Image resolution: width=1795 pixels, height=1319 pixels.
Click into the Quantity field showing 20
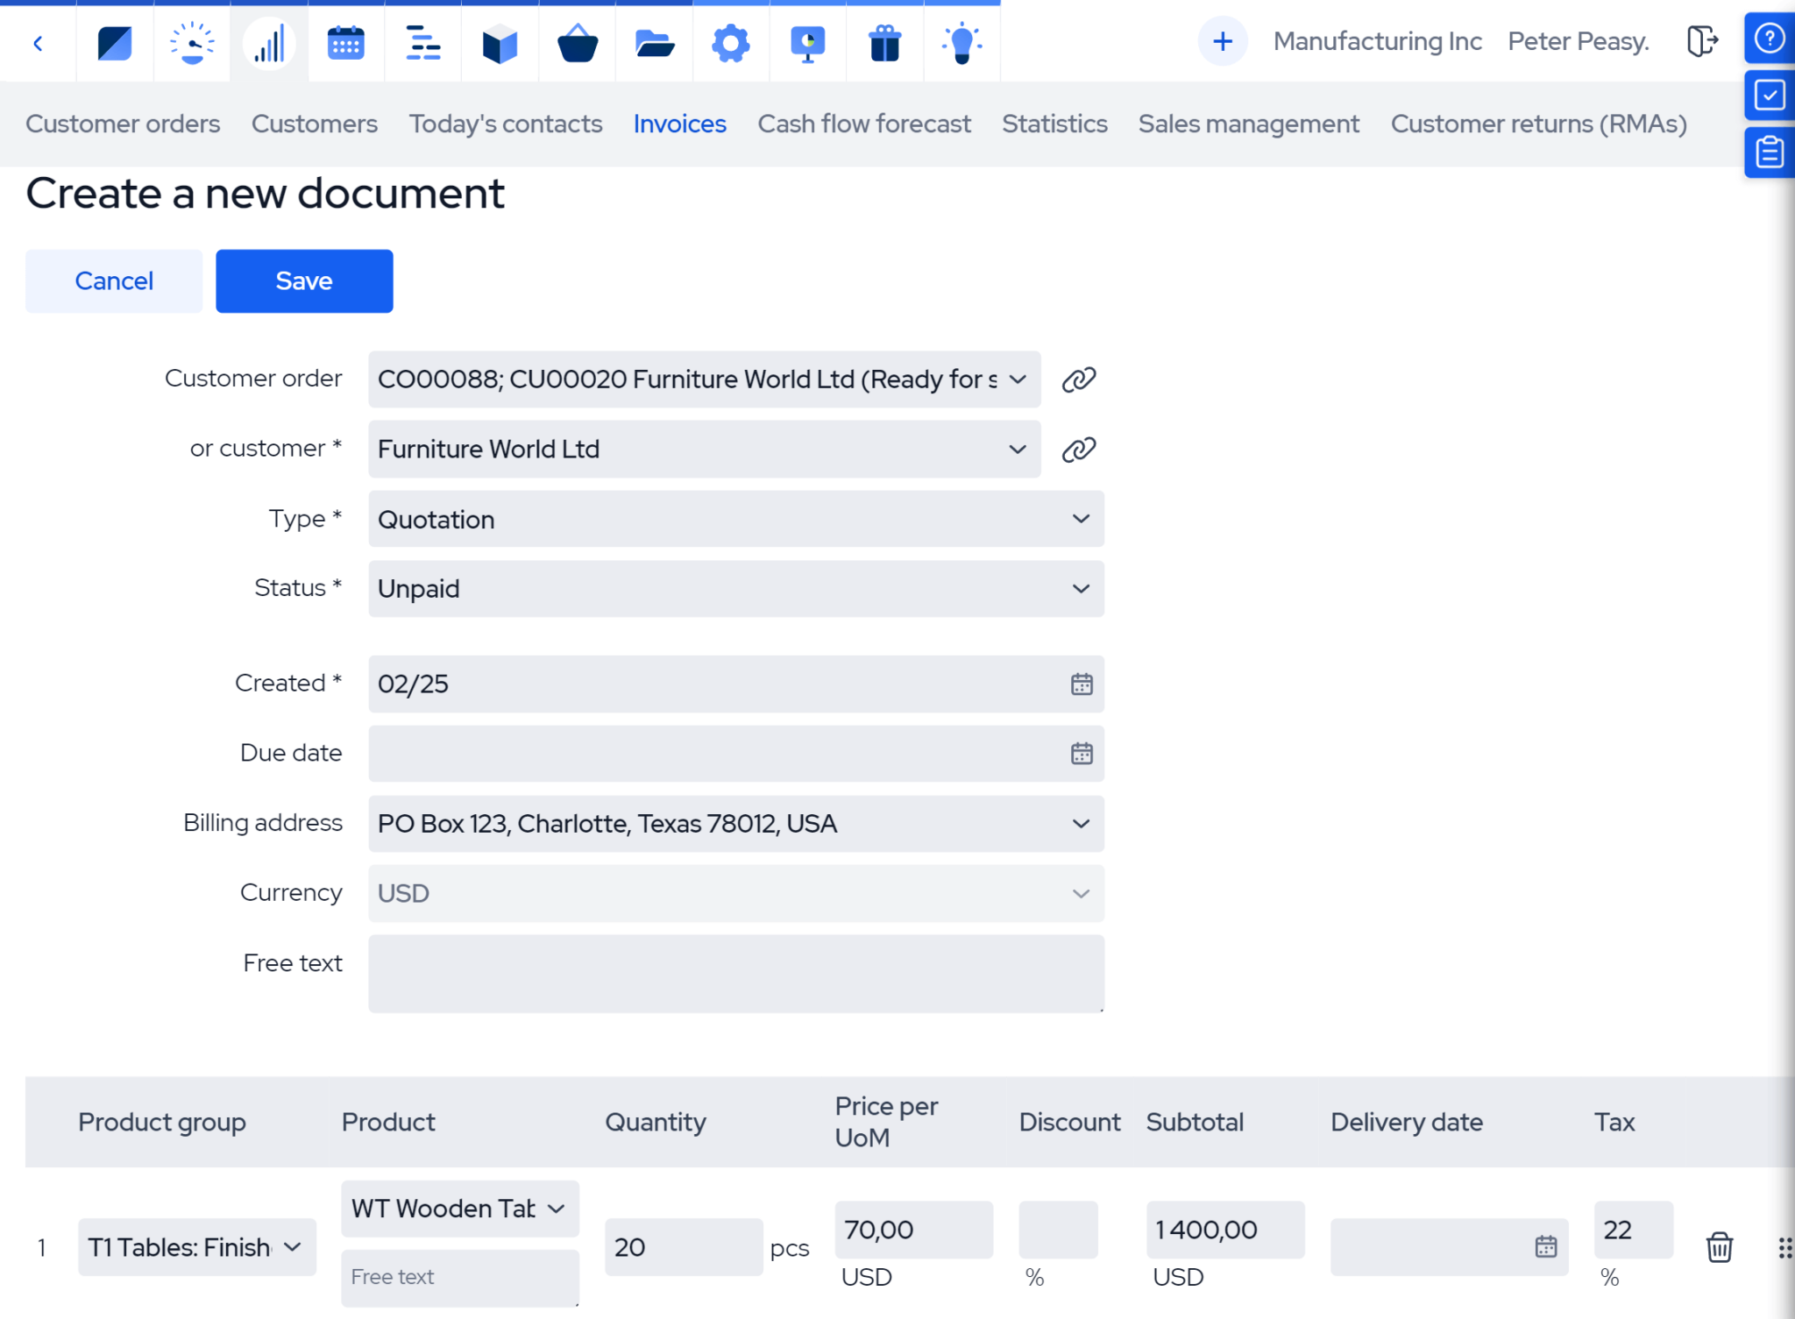pos(682,1247)
